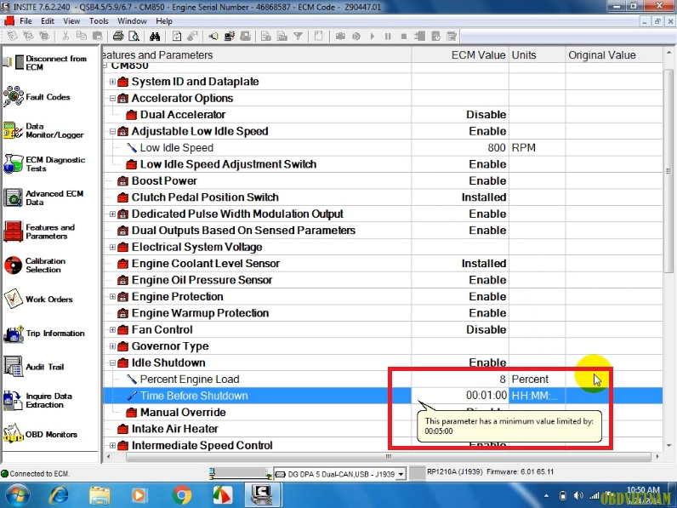Screen dimensions: 677x508
Task: Open the Tools menu
Action: pos(99,20)
